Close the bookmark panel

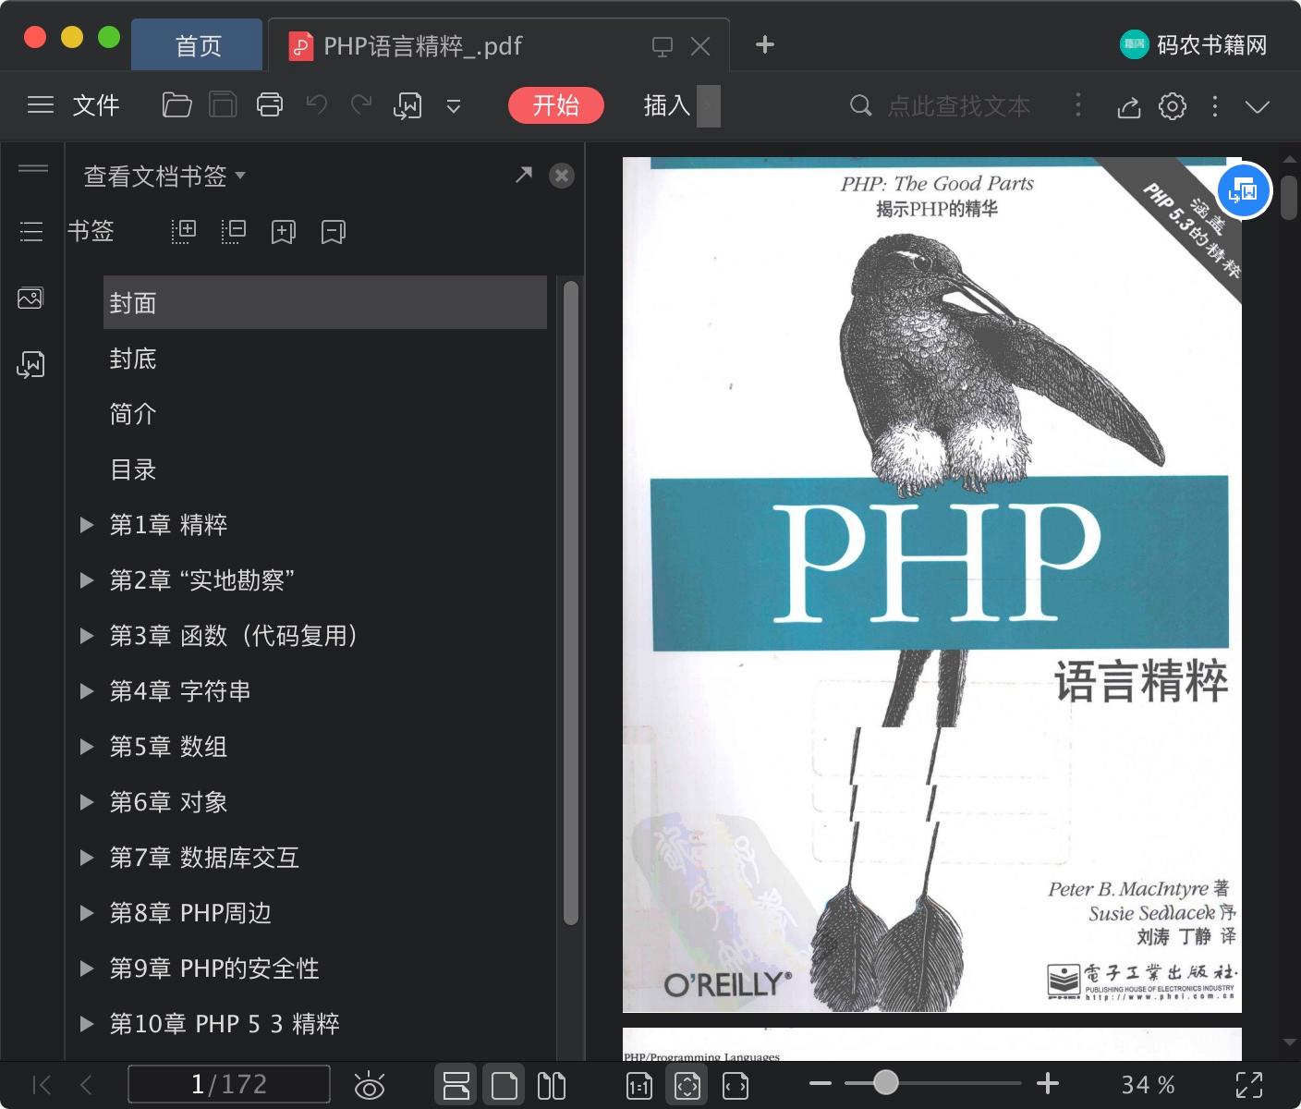tap(562, 176)
